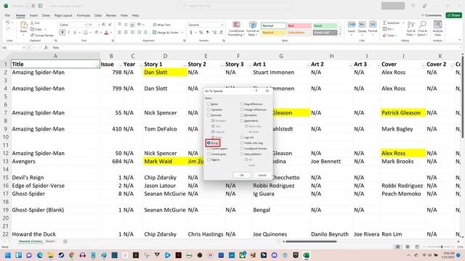Image resolution: width=465 pixels, height=261 pixels.
Task: Select the Notes radio option
Action: (x=209, y=104)
